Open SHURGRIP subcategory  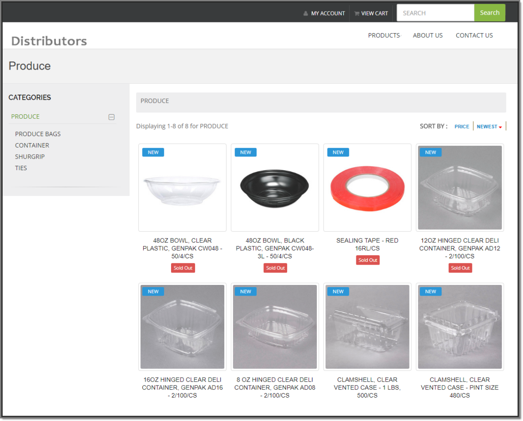[x=30, y=156]
